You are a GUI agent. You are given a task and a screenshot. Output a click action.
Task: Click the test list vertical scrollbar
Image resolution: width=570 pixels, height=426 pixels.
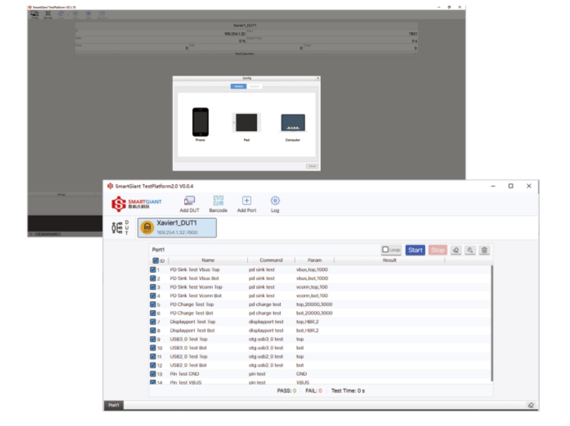coord(492,323)
